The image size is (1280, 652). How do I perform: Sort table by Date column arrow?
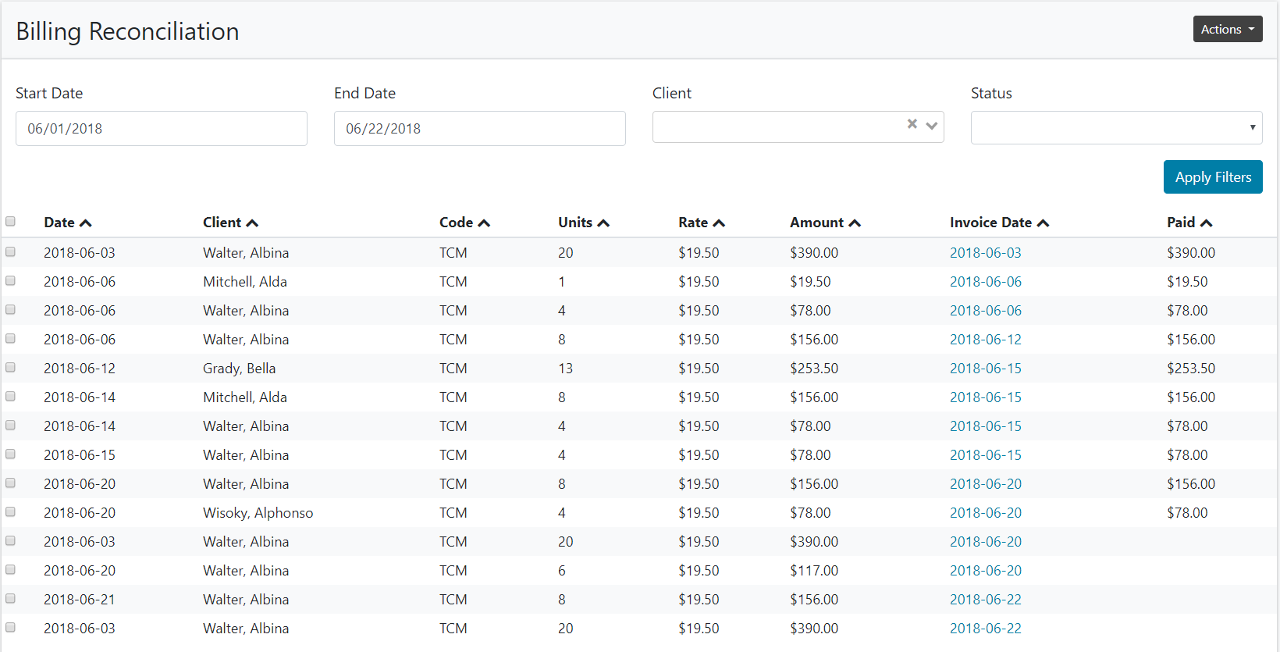tap(86, 223)
